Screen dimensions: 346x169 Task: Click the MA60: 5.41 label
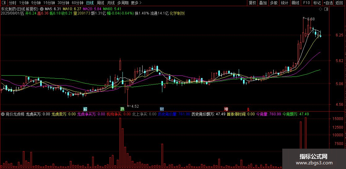(112, 9)
